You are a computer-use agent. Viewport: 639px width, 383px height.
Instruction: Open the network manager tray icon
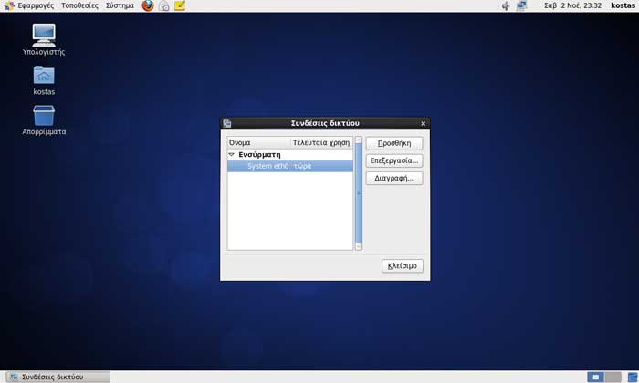click(x=521, y=5)
